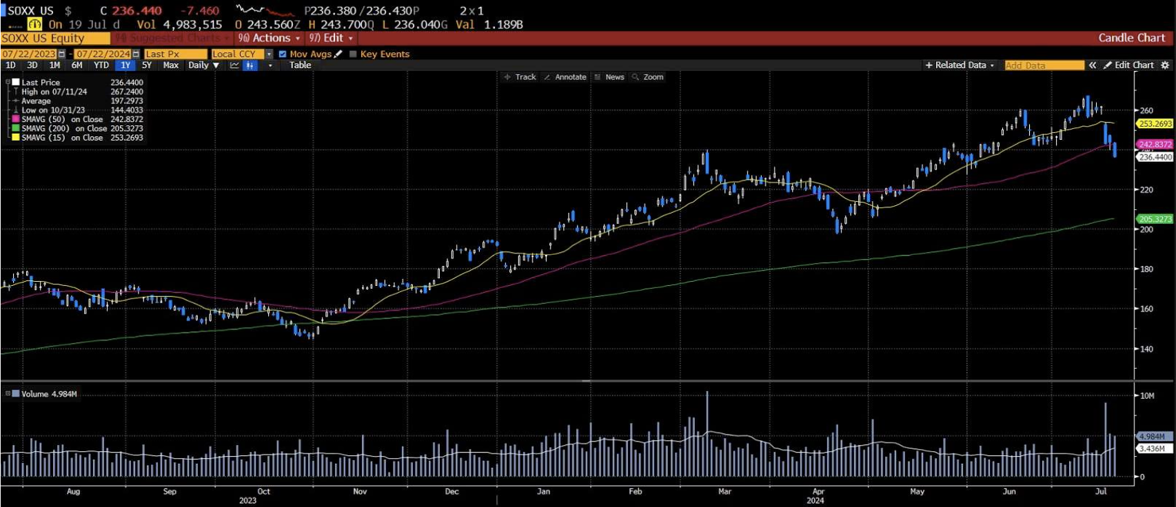Open calendar picker for start date 07/22/2023
Image resolution: width=1176 pixels, height=507 pixels.
[62, 54]
